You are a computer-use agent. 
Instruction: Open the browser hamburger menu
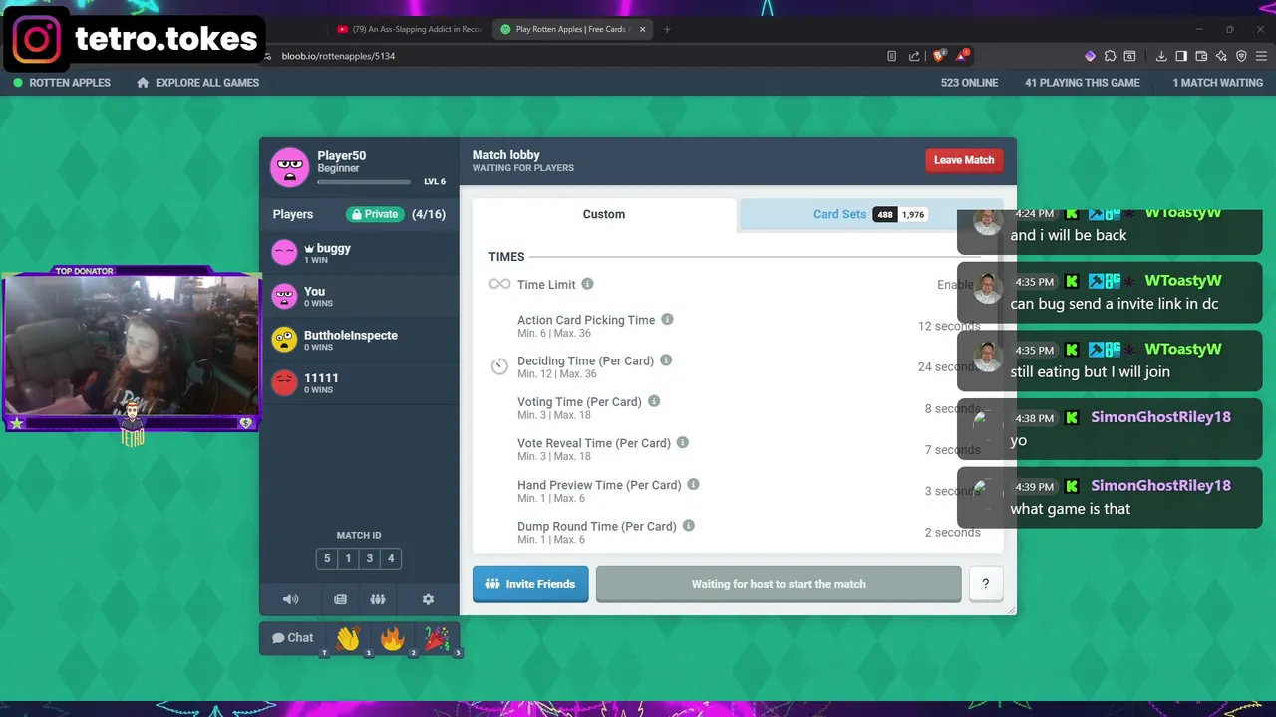click(1261, 56)
